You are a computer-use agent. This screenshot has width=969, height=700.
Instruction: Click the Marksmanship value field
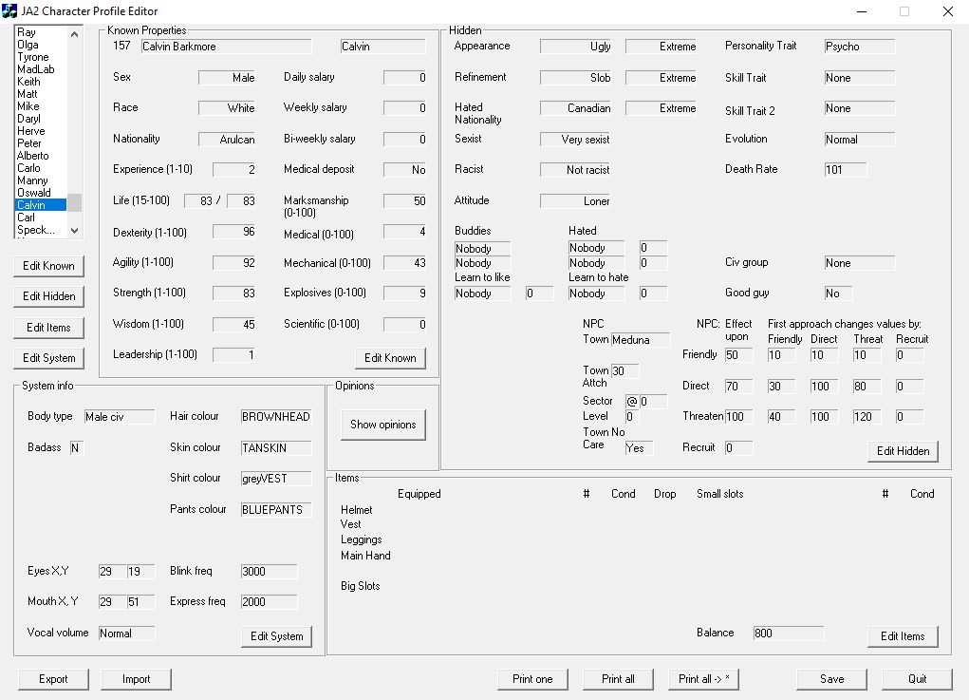[x=405, y=201]
